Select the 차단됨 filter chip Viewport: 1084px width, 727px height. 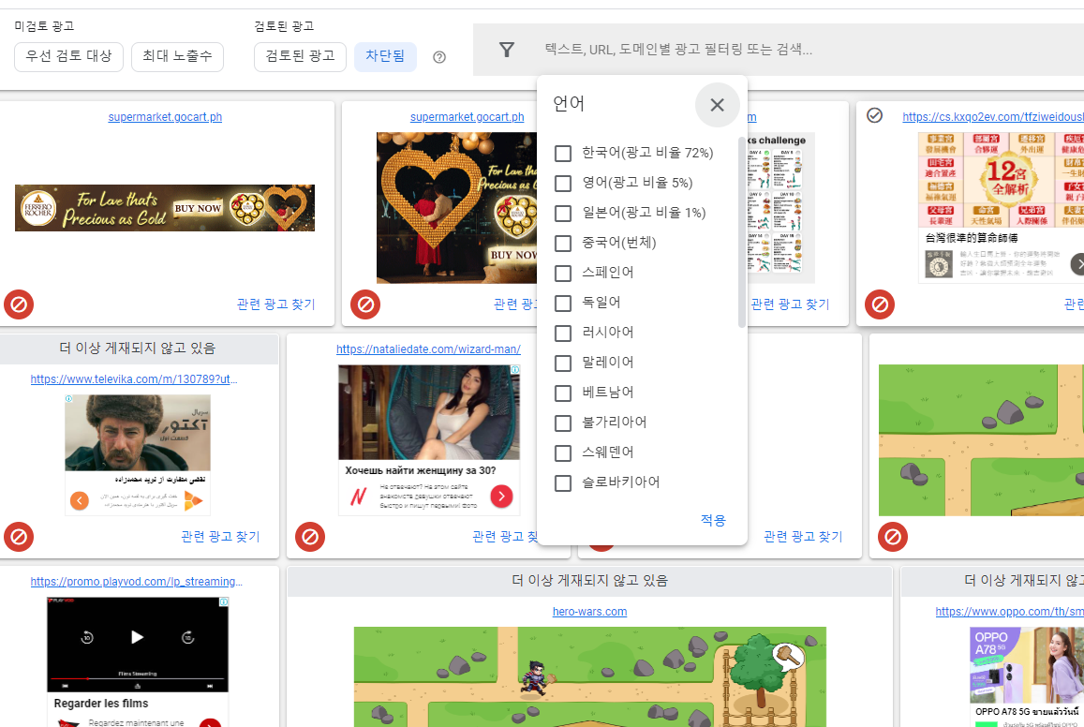click(x=385, y=57)
